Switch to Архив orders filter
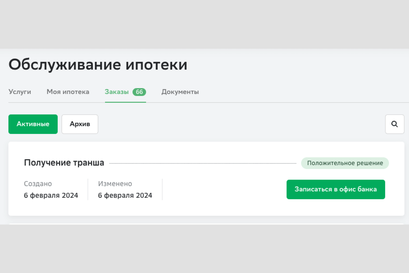The height and width of the screenshot is (273, 409). [80, 124]
